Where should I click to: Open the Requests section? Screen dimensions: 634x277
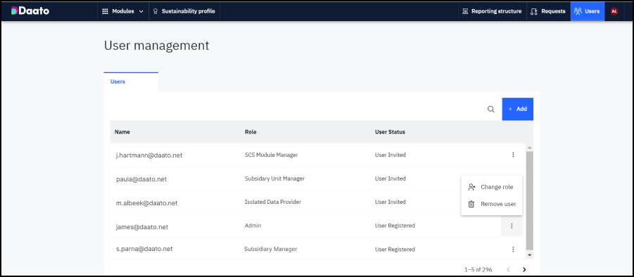(548, 11)
